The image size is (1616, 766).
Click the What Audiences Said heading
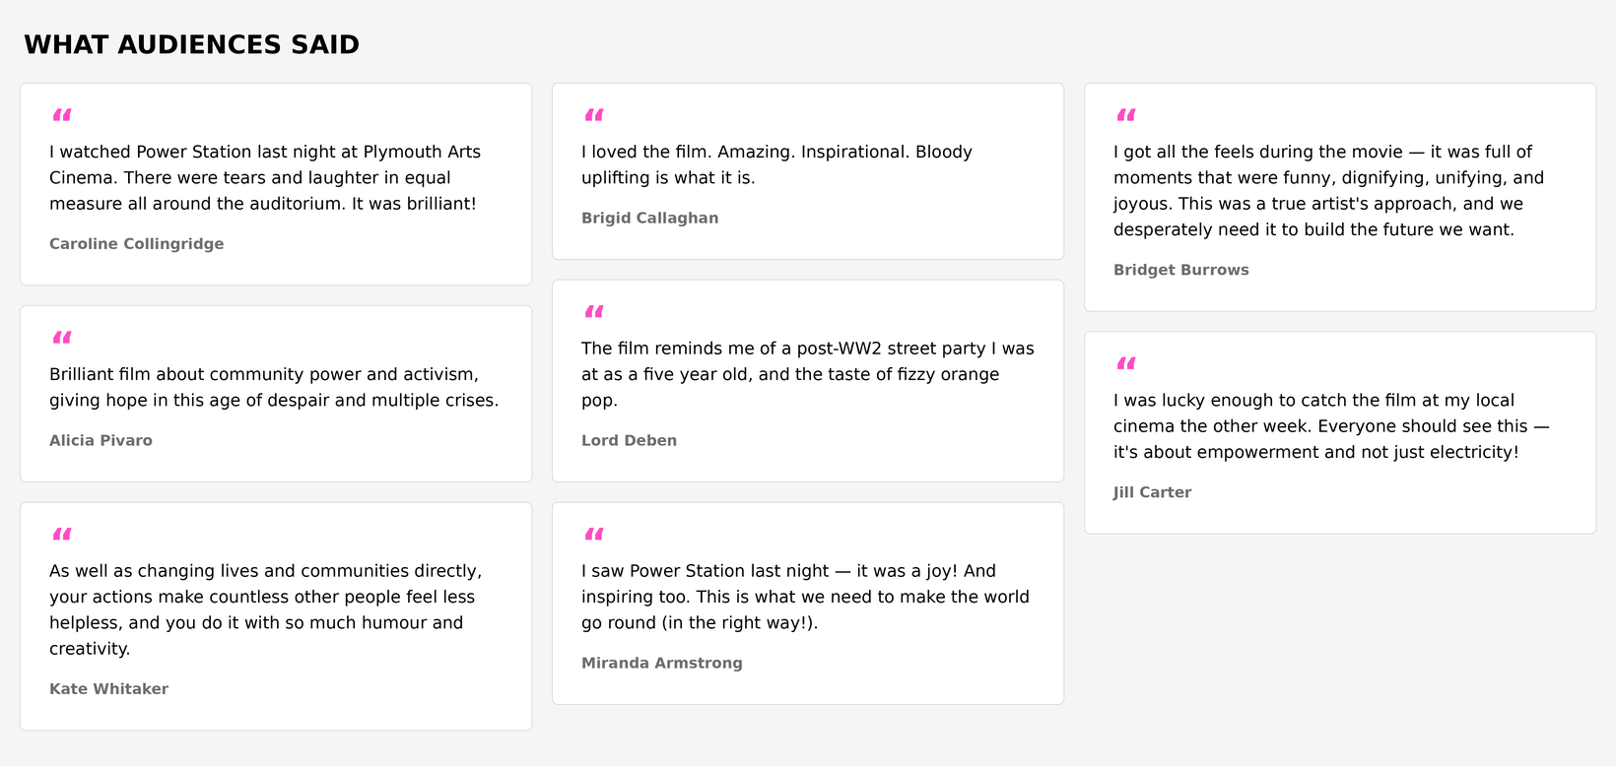point(192,44)
